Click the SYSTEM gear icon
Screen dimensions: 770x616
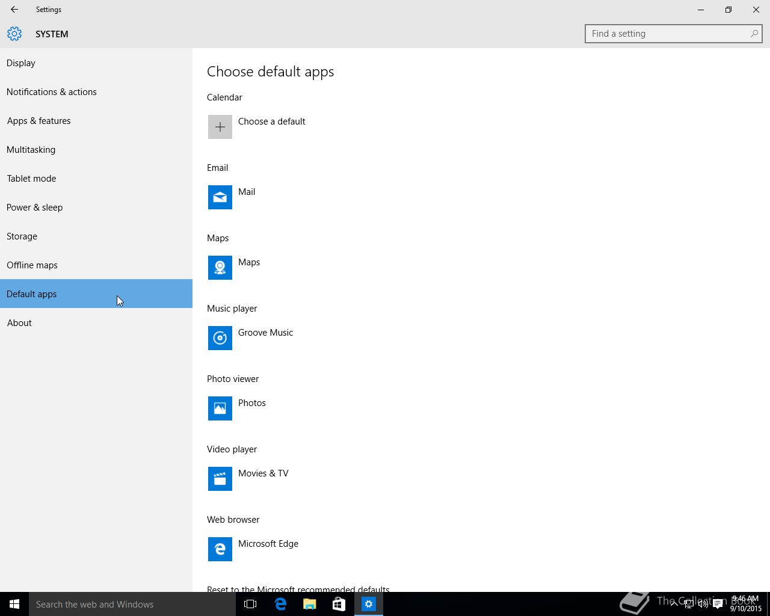pos(14,34)
